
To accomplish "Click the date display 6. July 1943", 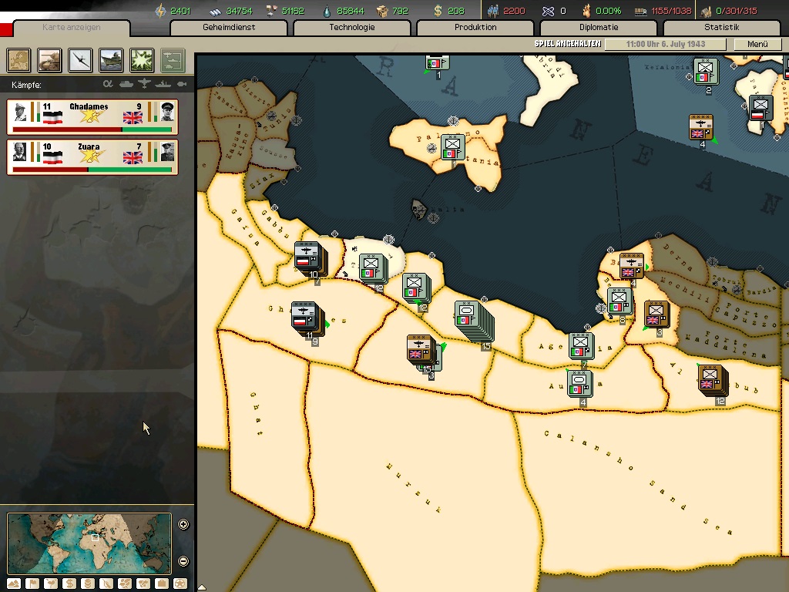I will 665,44.
